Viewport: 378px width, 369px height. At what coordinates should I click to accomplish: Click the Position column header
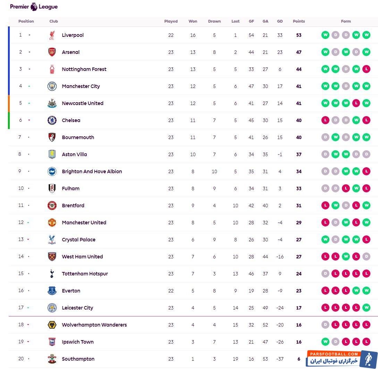(x=26, y=21)
